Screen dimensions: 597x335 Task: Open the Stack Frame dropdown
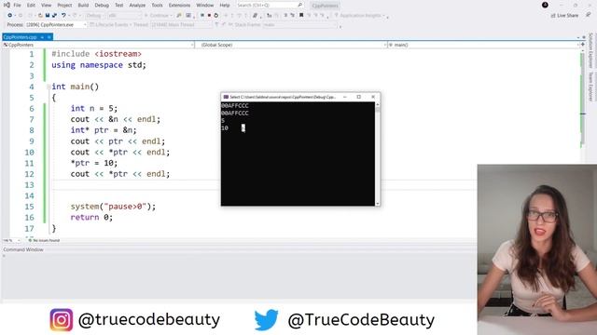coord(300,25)
